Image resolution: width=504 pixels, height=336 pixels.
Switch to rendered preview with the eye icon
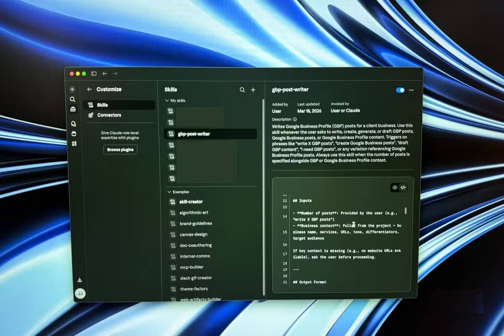click(x=395, y=188)
